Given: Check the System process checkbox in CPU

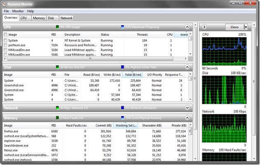Looking at the screenshot, I should coord(5,40).
